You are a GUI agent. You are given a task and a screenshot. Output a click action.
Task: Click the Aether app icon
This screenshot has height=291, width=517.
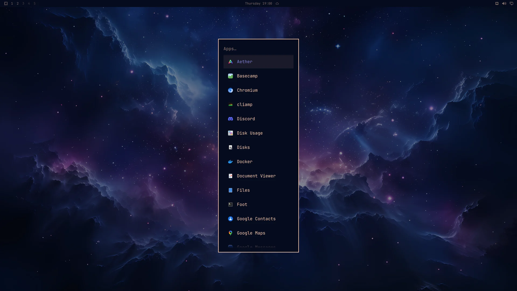(x=230, y=62)
